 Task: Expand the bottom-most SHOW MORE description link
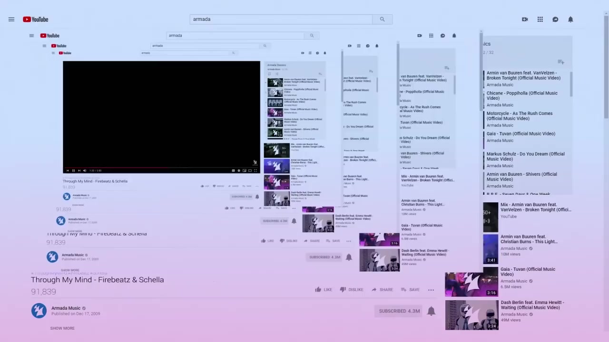click(62, 328)
